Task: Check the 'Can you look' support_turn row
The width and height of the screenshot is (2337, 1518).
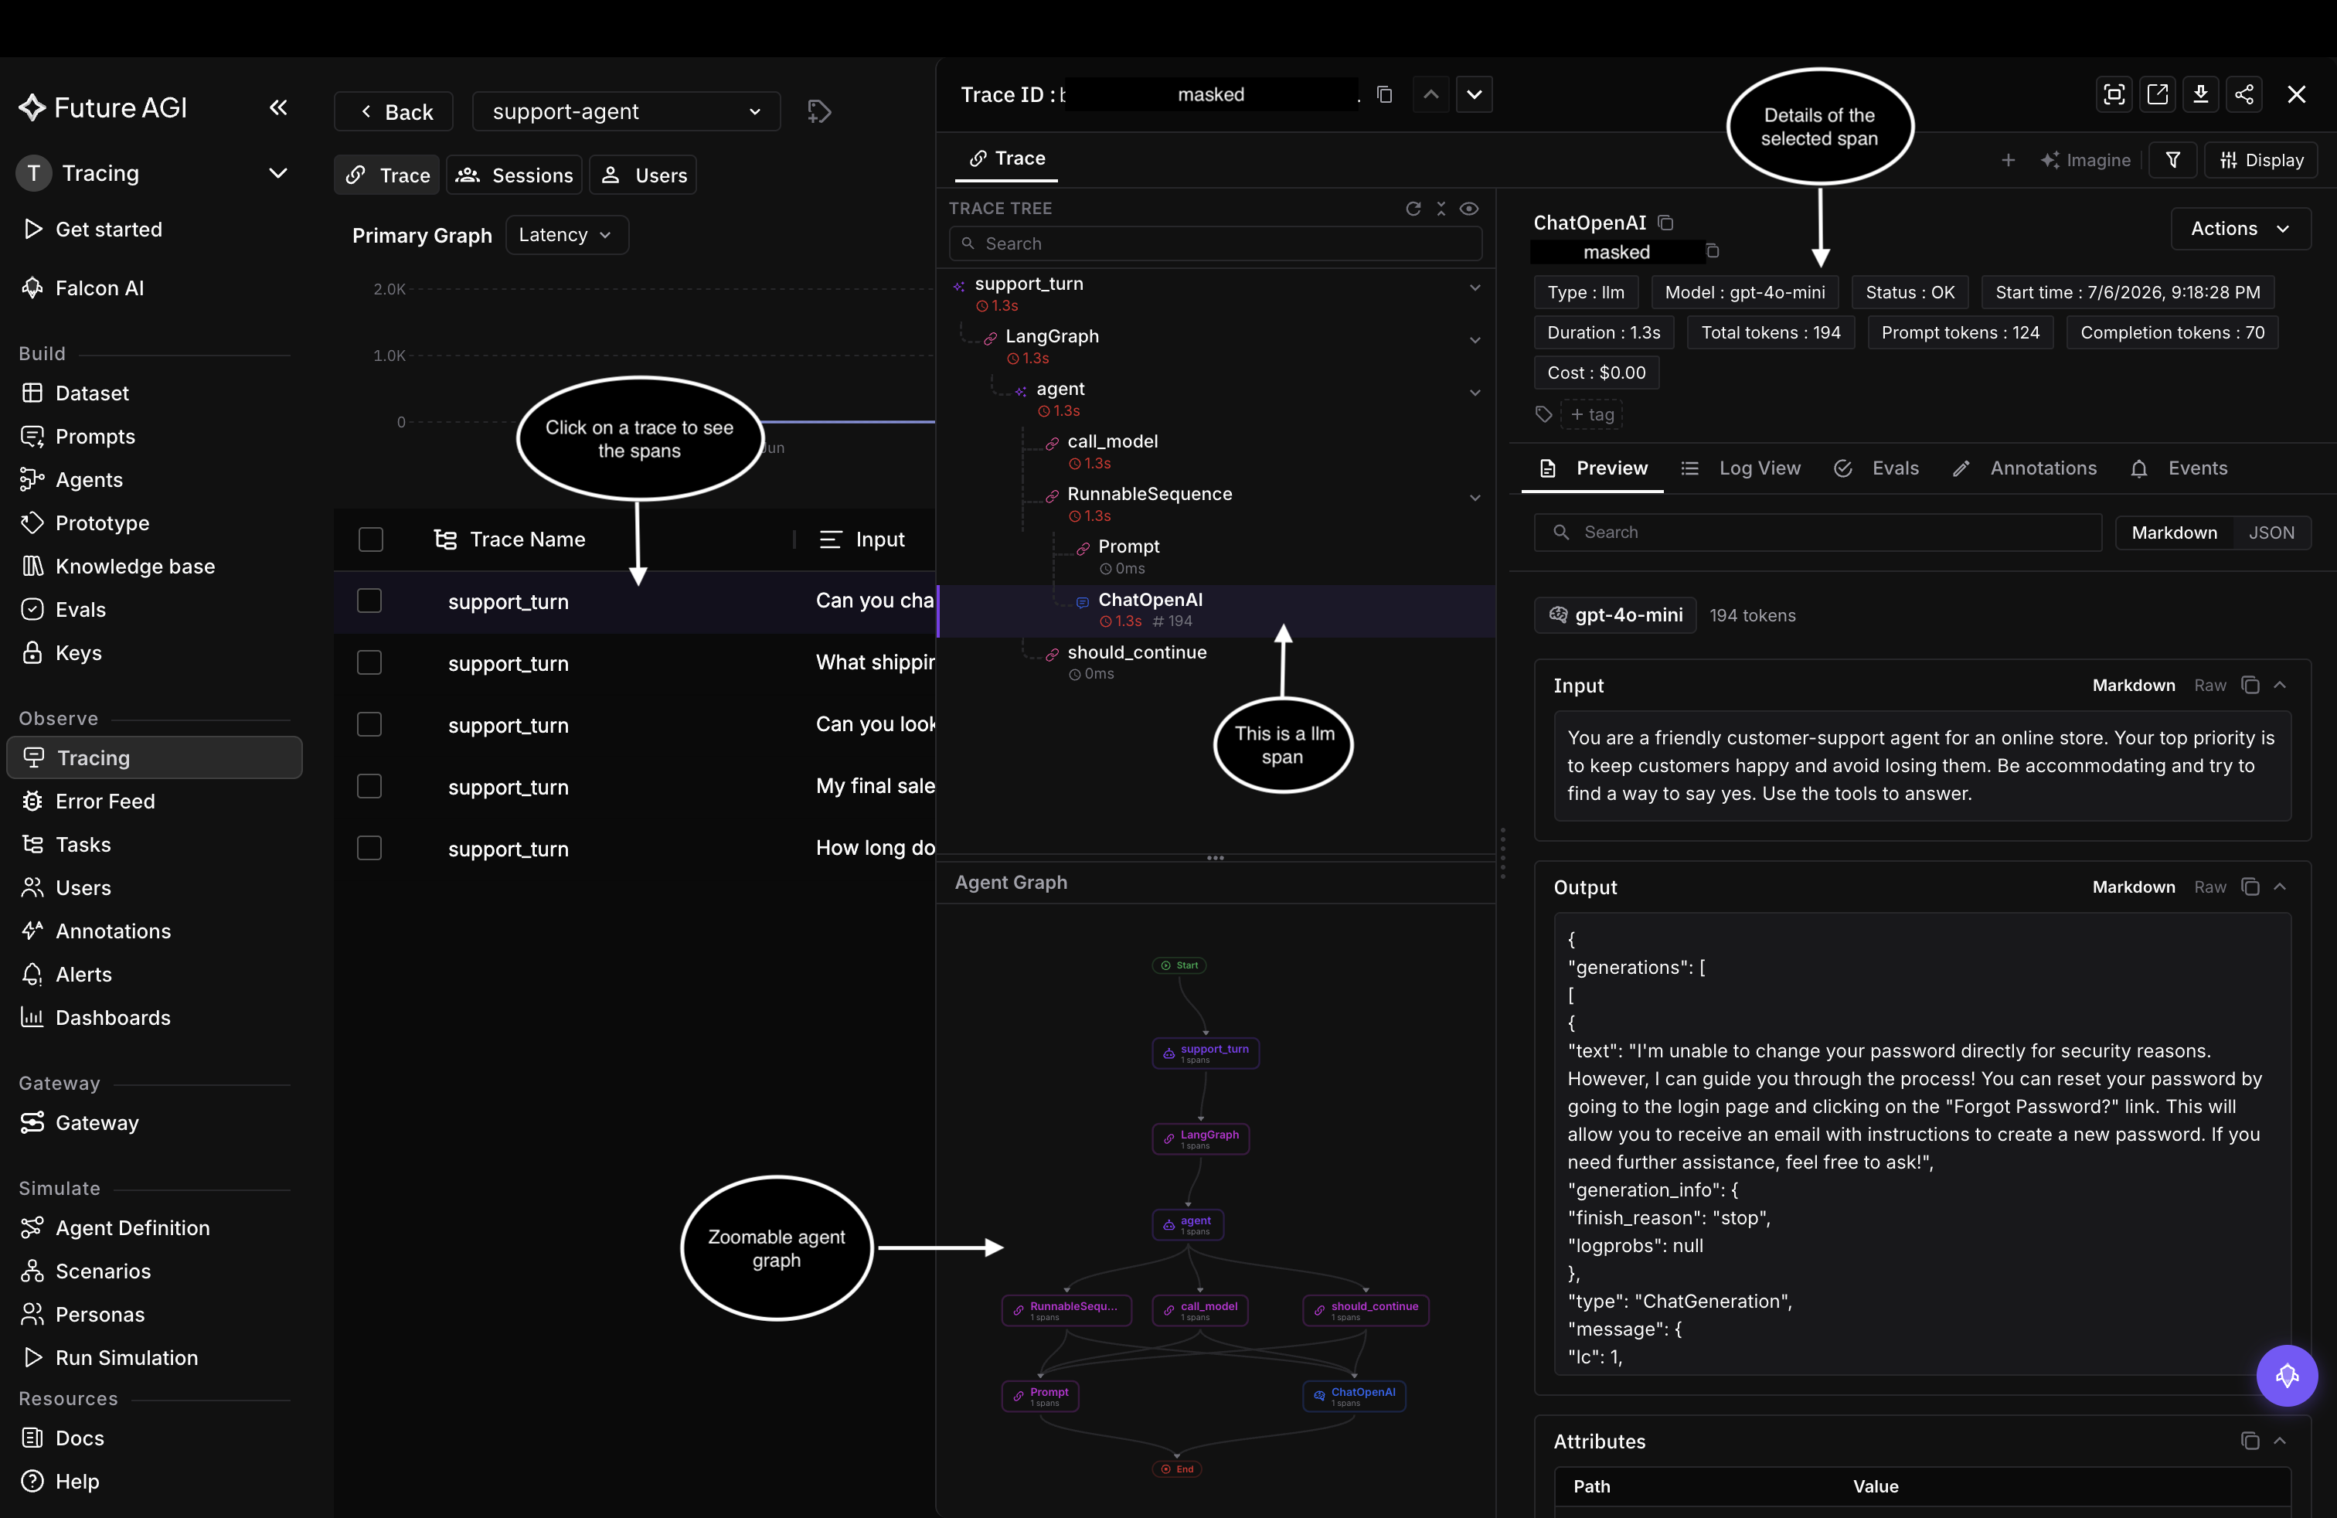Action: click(369, 725)
